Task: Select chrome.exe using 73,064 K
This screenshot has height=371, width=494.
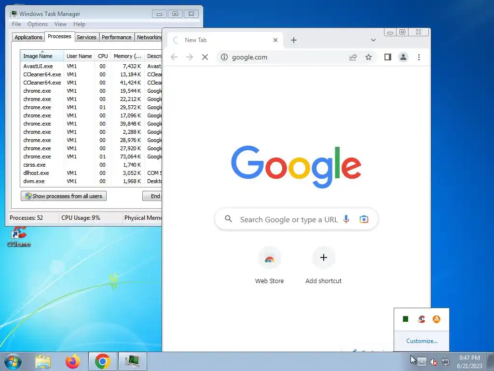Action: pos(91,157)
